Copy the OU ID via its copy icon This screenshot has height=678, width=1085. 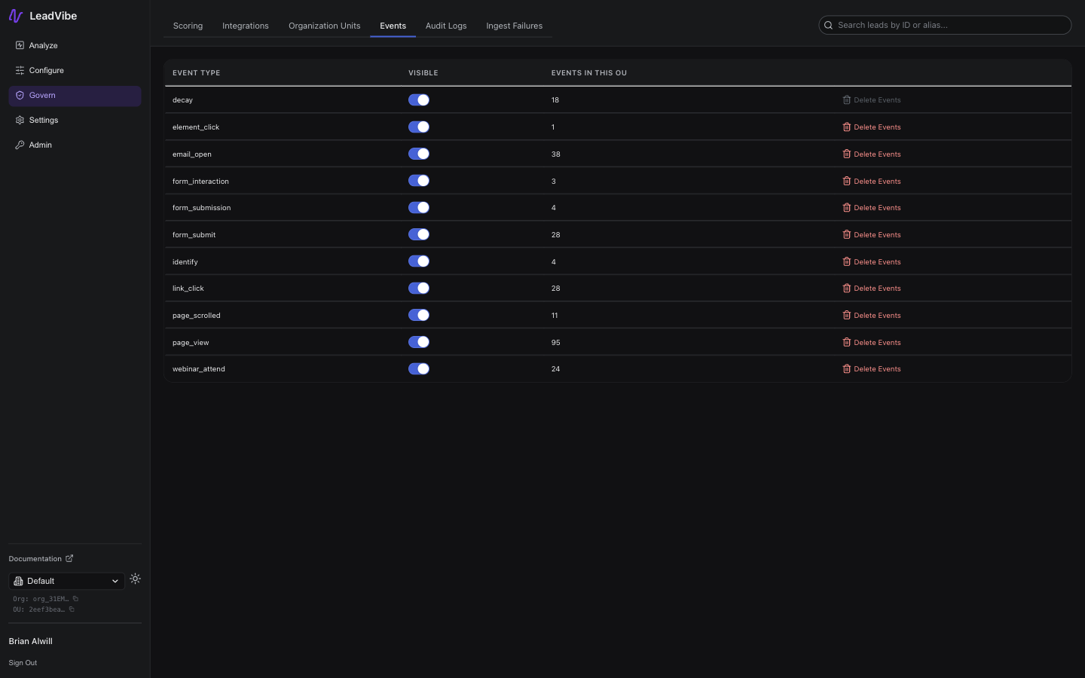coord(72,609)
